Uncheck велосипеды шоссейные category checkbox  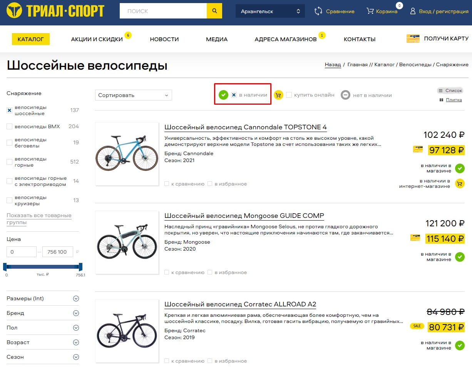(x=10, y=110)
